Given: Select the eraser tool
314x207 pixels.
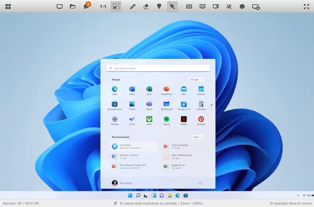Looking at the screenshot, I should 146,7.
